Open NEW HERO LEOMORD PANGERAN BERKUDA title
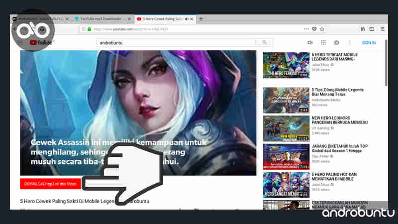The image size is (398, 224). pos(340,120)
